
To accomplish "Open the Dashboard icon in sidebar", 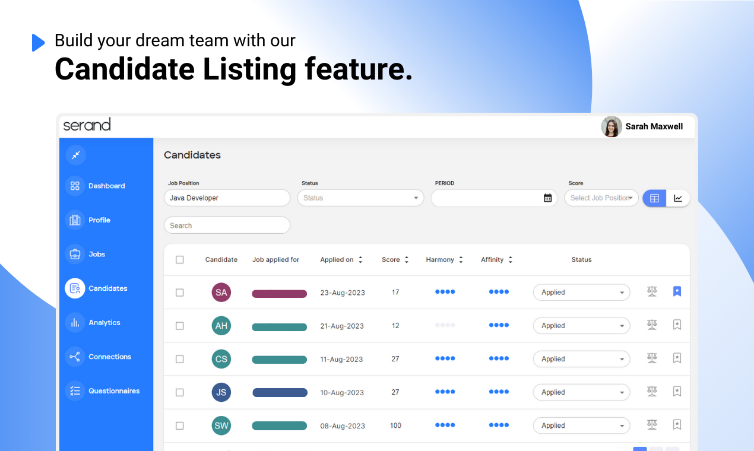I will coord(75,186).
